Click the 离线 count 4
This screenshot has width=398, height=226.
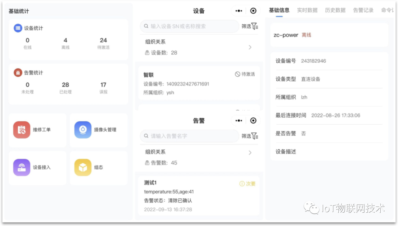66,41
